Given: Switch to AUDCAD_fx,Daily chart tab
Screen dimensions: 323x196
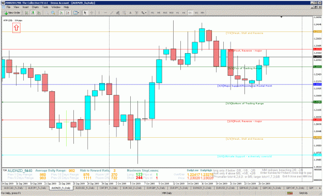Looking at the screenshot, I should click(x=13, y=188).
